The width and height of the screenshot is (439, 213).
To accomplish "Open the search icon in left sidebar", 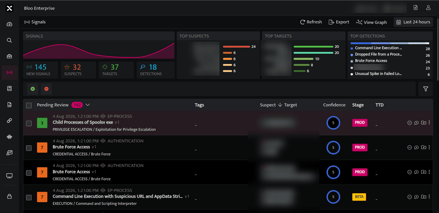I will pyautogui.click(x=10, y=40).
